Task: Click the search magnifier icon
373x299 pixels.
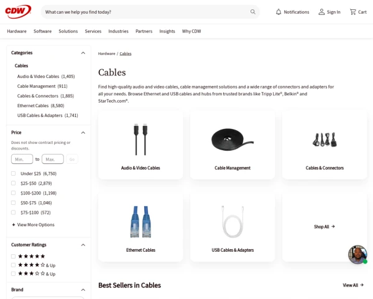Action: (252, 12)
